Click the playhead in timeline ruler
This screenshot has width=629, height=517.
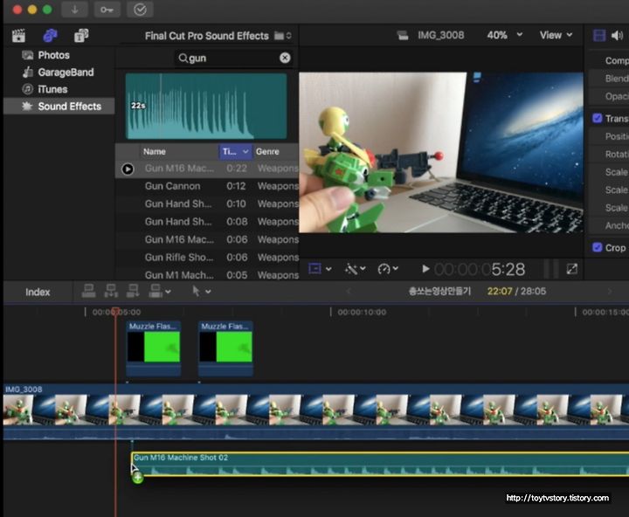pos(115,311)
